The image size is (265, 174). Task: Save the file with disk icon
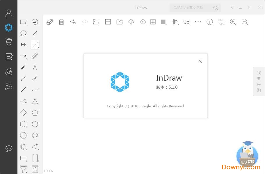pos(108,22)
